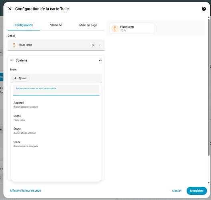Switch to the Configuration tab
Image resolution: width=211 pixels, height=200 pixels.
click(24, 25)
